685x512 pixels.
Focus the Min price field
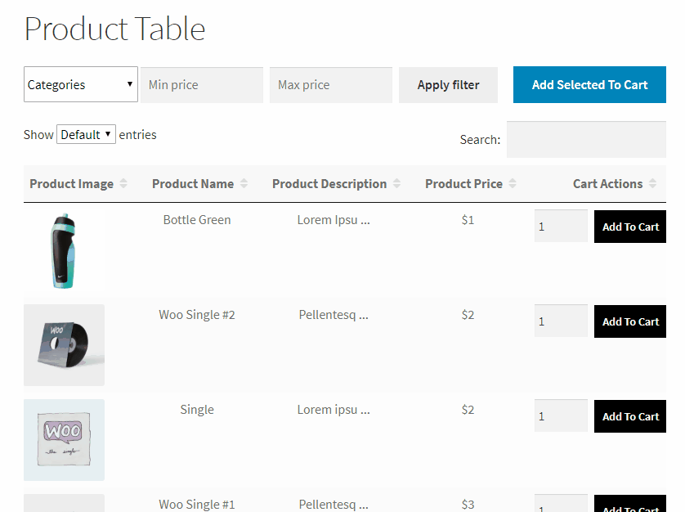pyautogui.click(x=202, y=85)
